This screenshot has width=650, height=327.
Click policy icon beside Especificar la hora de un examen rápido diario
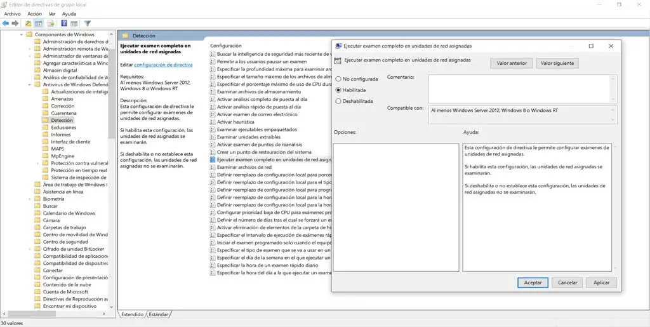coord(213,265)
